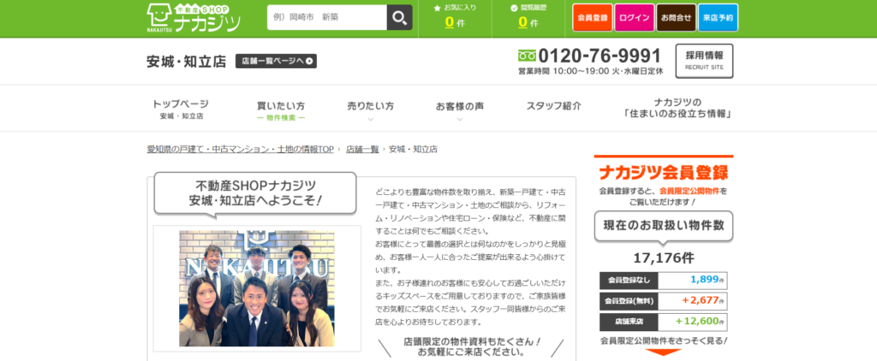The image size is (877, 361).
Task: Click the 17,176件 total count
Action: point(664,258)
